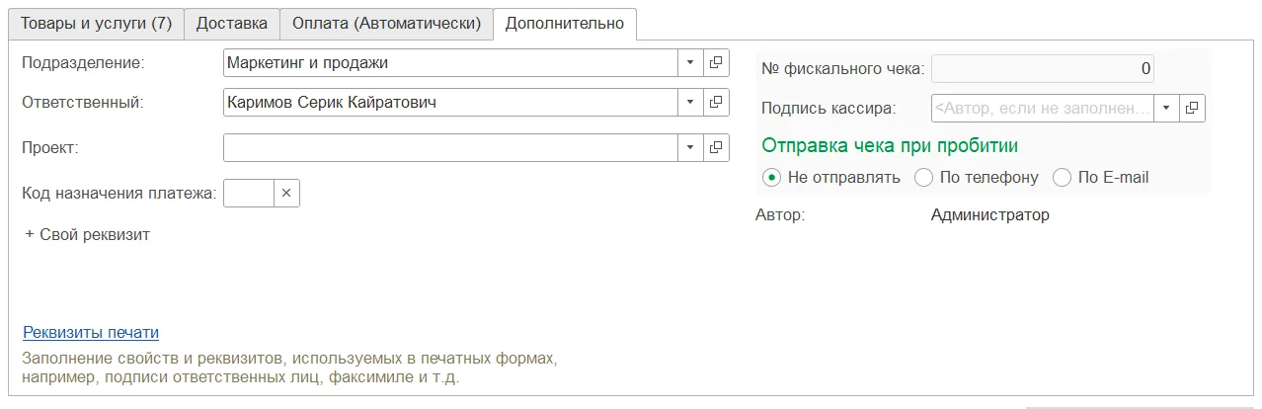Focus the Ответственный field with Каримов Серик Кайратович
The width and height of the screenshot is (1262, 409).
click(x=450, y=102)
